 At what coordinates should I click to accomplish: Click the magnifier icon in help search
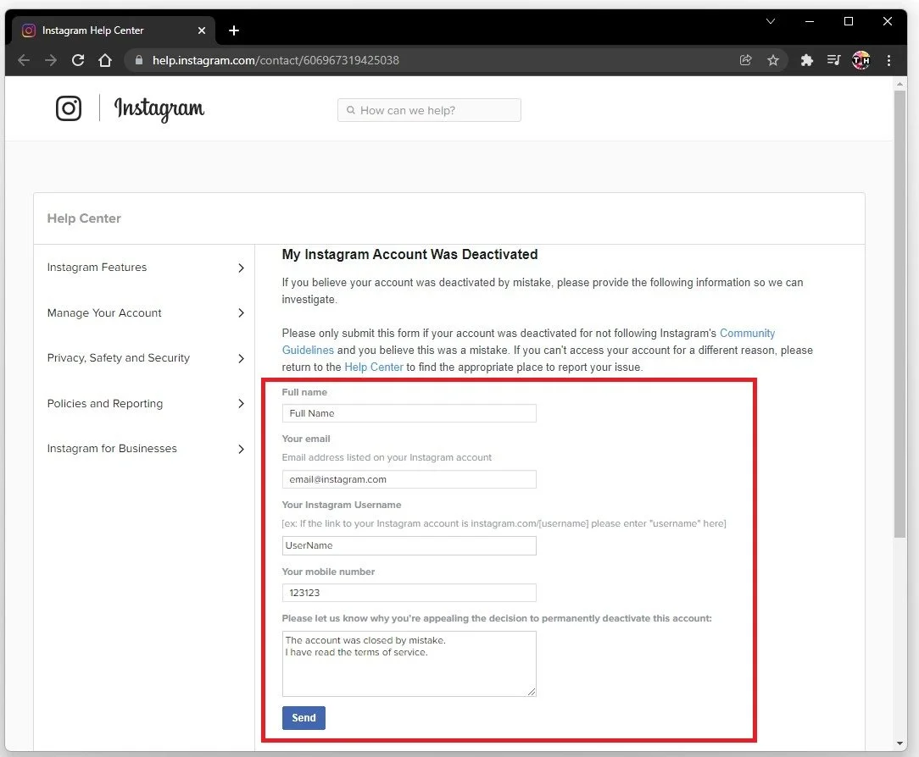pyautogui.click(x=350, y=110)
